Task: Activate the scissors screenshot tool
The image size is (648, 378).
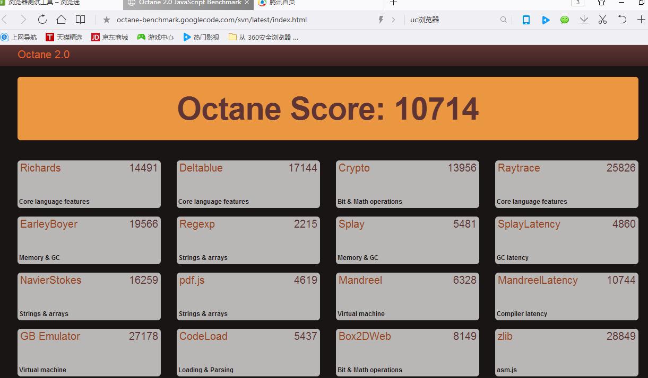Action: (x=602, y=20)
